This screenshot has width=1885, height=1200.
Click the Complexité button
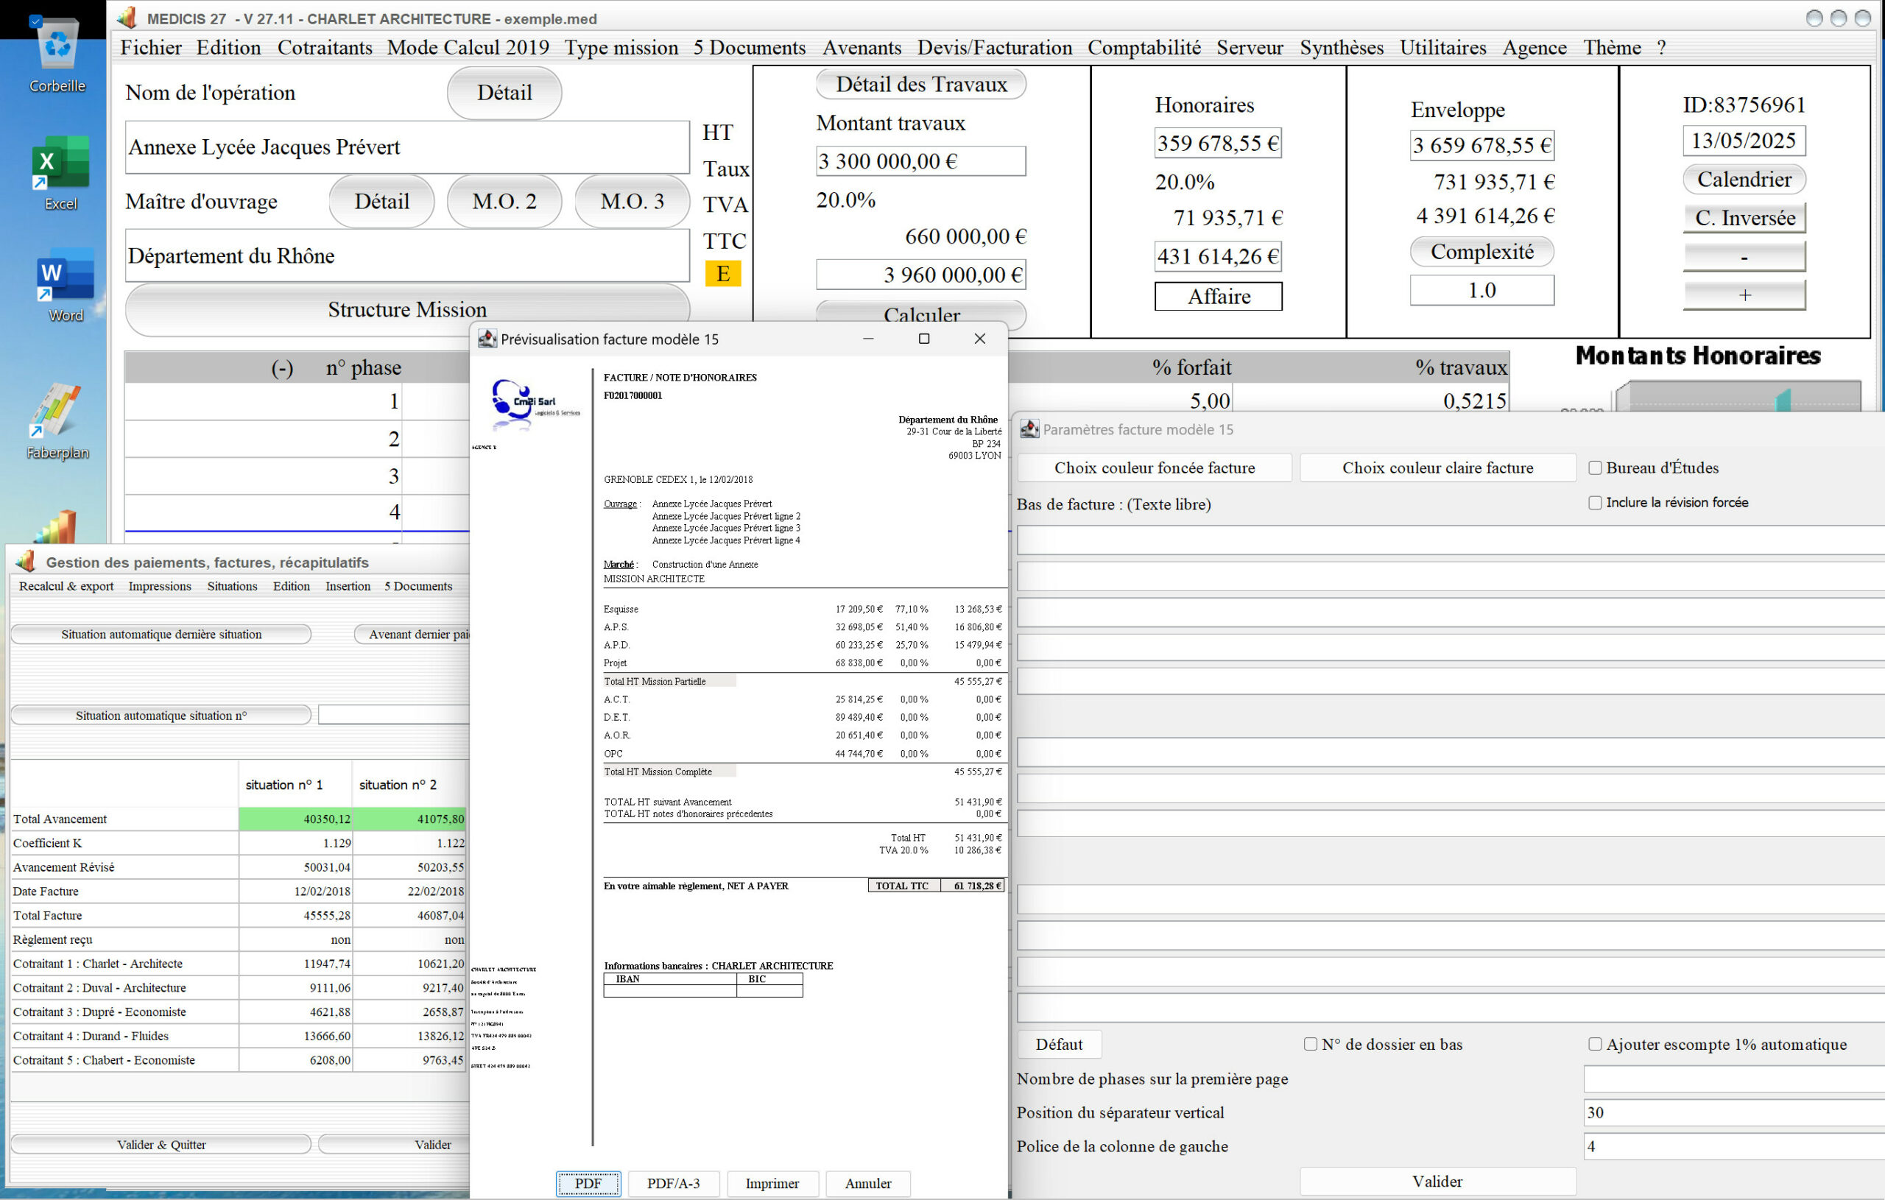point(1481,251)
